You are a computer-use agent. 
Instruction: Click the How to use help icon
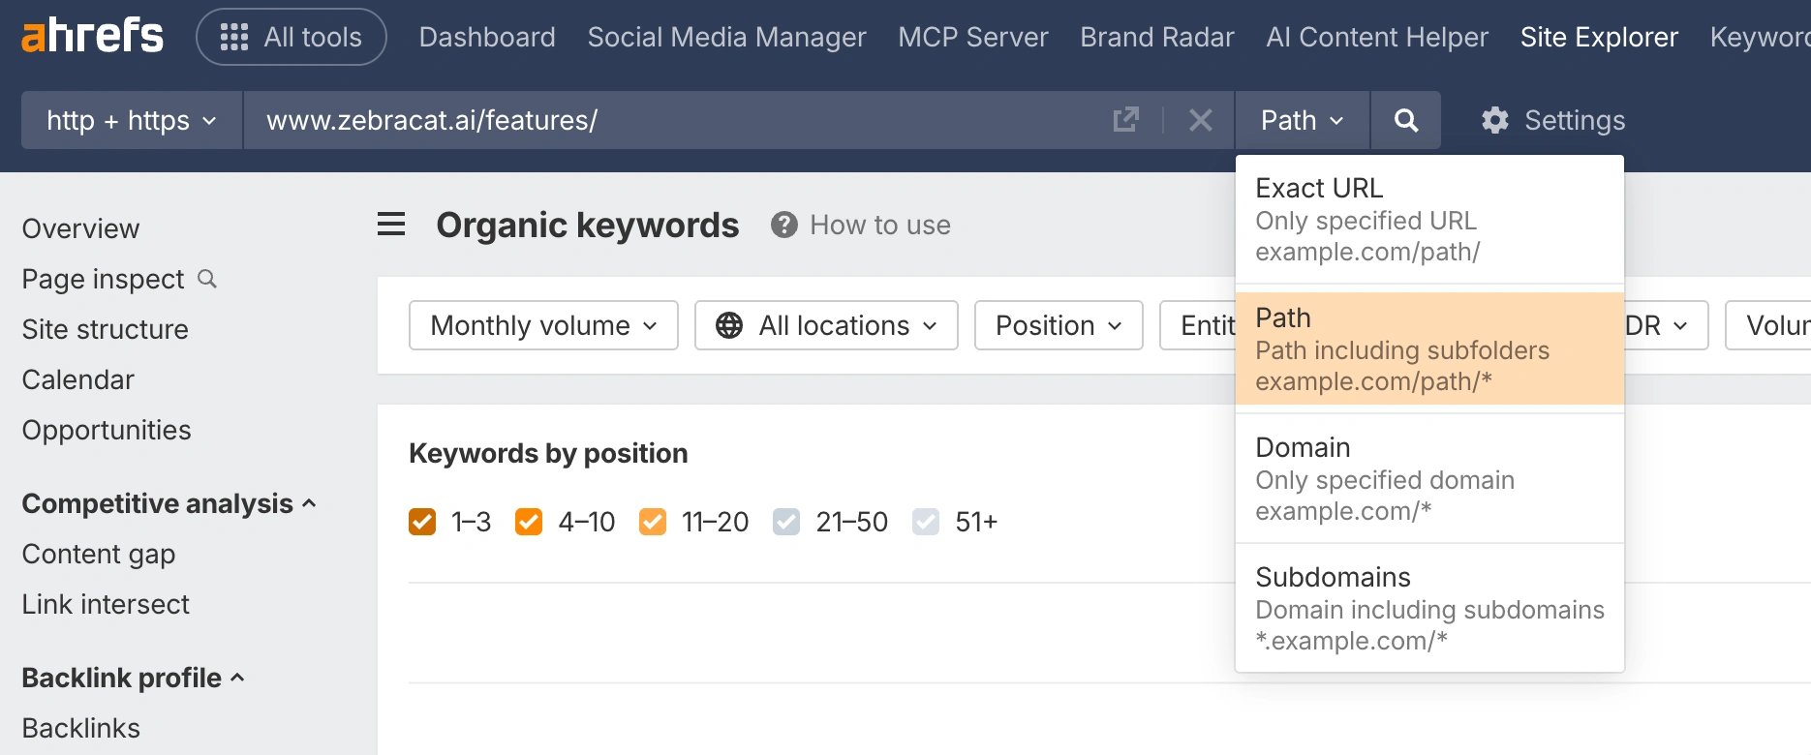[783, 225]
